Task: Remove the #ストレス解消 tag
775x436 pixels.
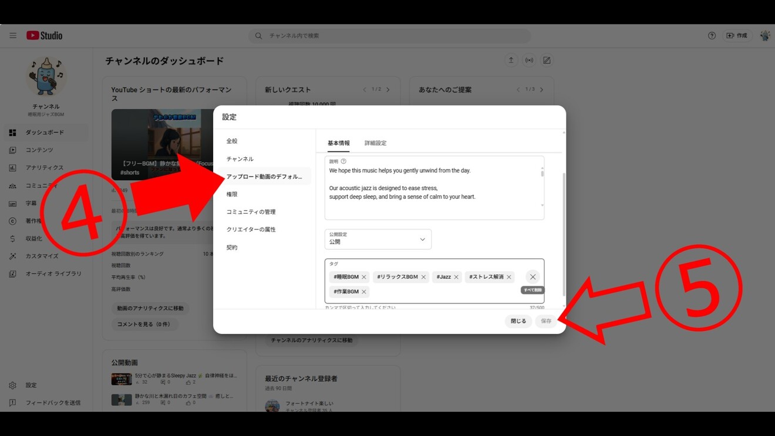Action: (x=509, y=277)
